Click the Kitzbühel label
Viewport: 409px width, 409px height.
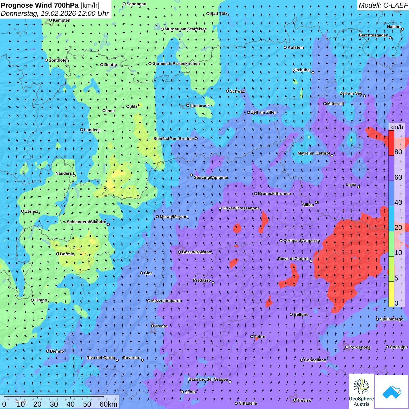301,70
